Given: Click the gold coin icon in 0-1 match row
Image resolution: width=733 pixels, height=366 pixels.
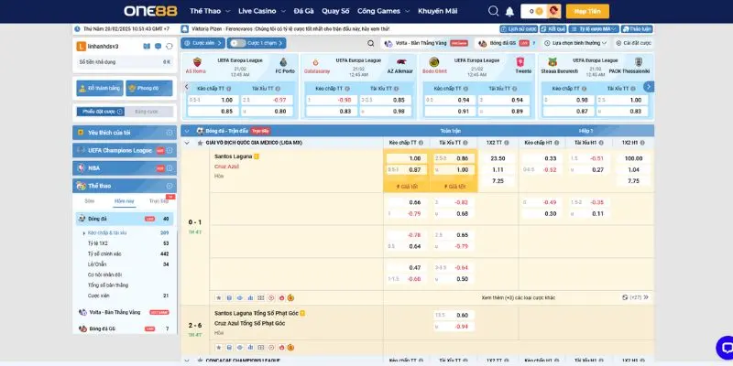Looking at the screenshot, I should coord(290,297).
